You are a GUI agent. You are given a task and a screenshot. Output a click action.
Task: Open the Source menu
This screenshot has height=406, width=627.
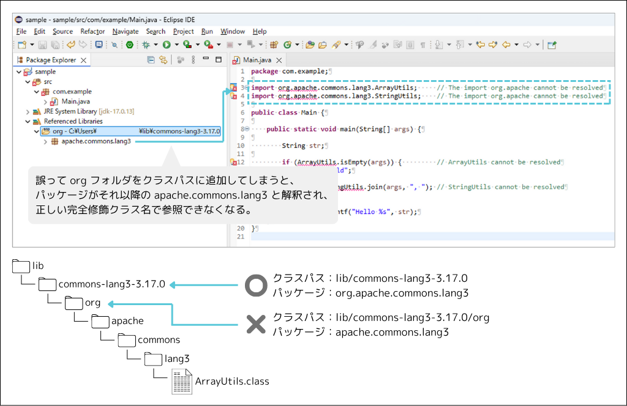(x=63, y=32)
